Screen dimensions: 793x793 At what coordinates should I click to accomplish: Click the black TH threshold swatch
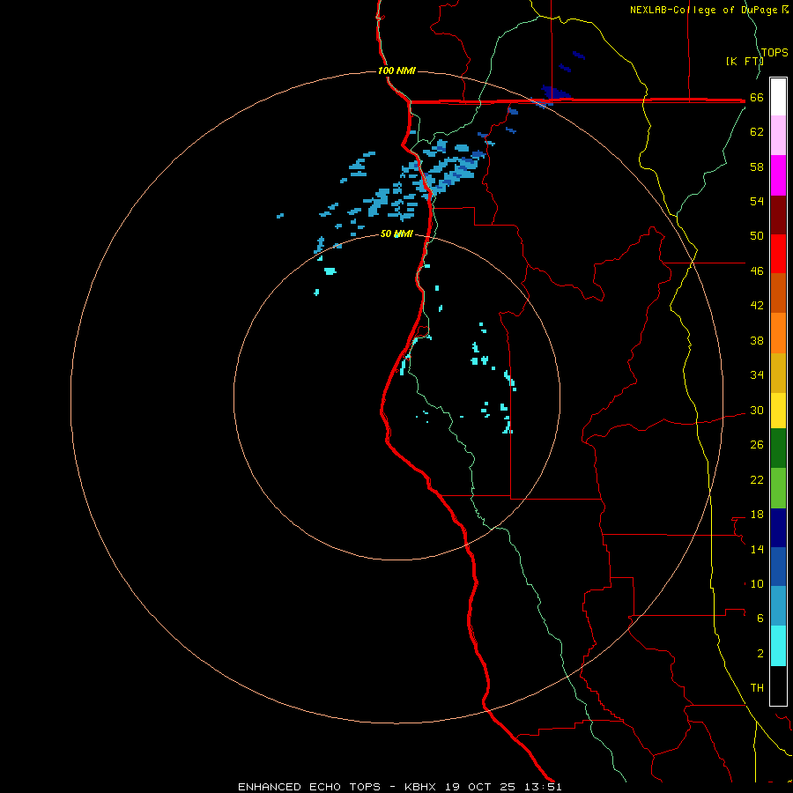(x=778, y=686)
